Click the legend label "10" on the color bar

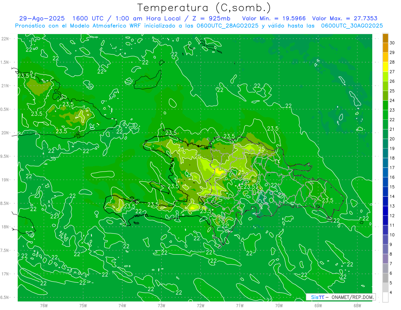coord(392,235)
